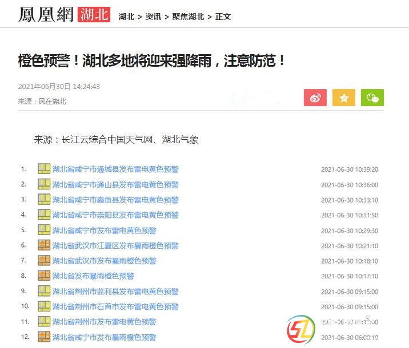Click the yellow warning icon beside 通城县 alert

pyautogui.click(x=44, y=169)
